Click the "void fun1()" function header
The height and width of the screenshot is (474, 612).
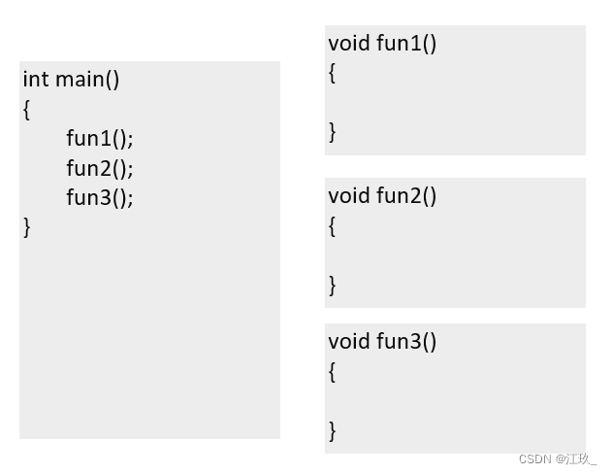[382, 43]
